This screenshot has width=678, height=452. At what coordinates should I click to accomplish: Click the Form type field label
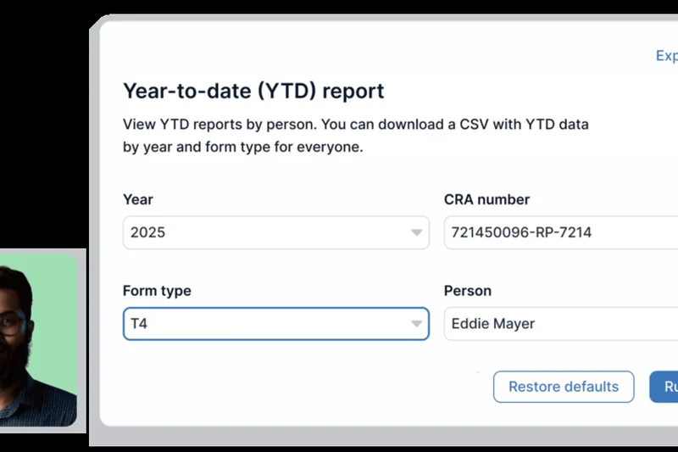coord(157,291)
